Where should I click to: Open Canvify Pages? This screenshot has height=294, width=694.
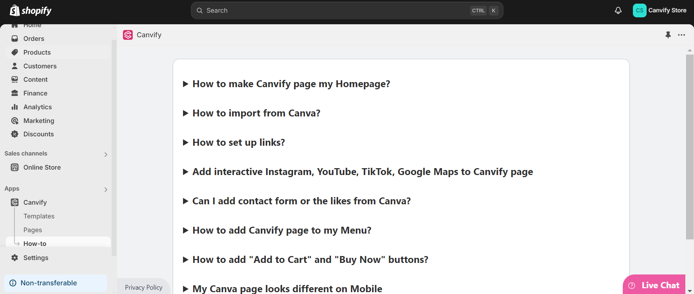point(33,230)
